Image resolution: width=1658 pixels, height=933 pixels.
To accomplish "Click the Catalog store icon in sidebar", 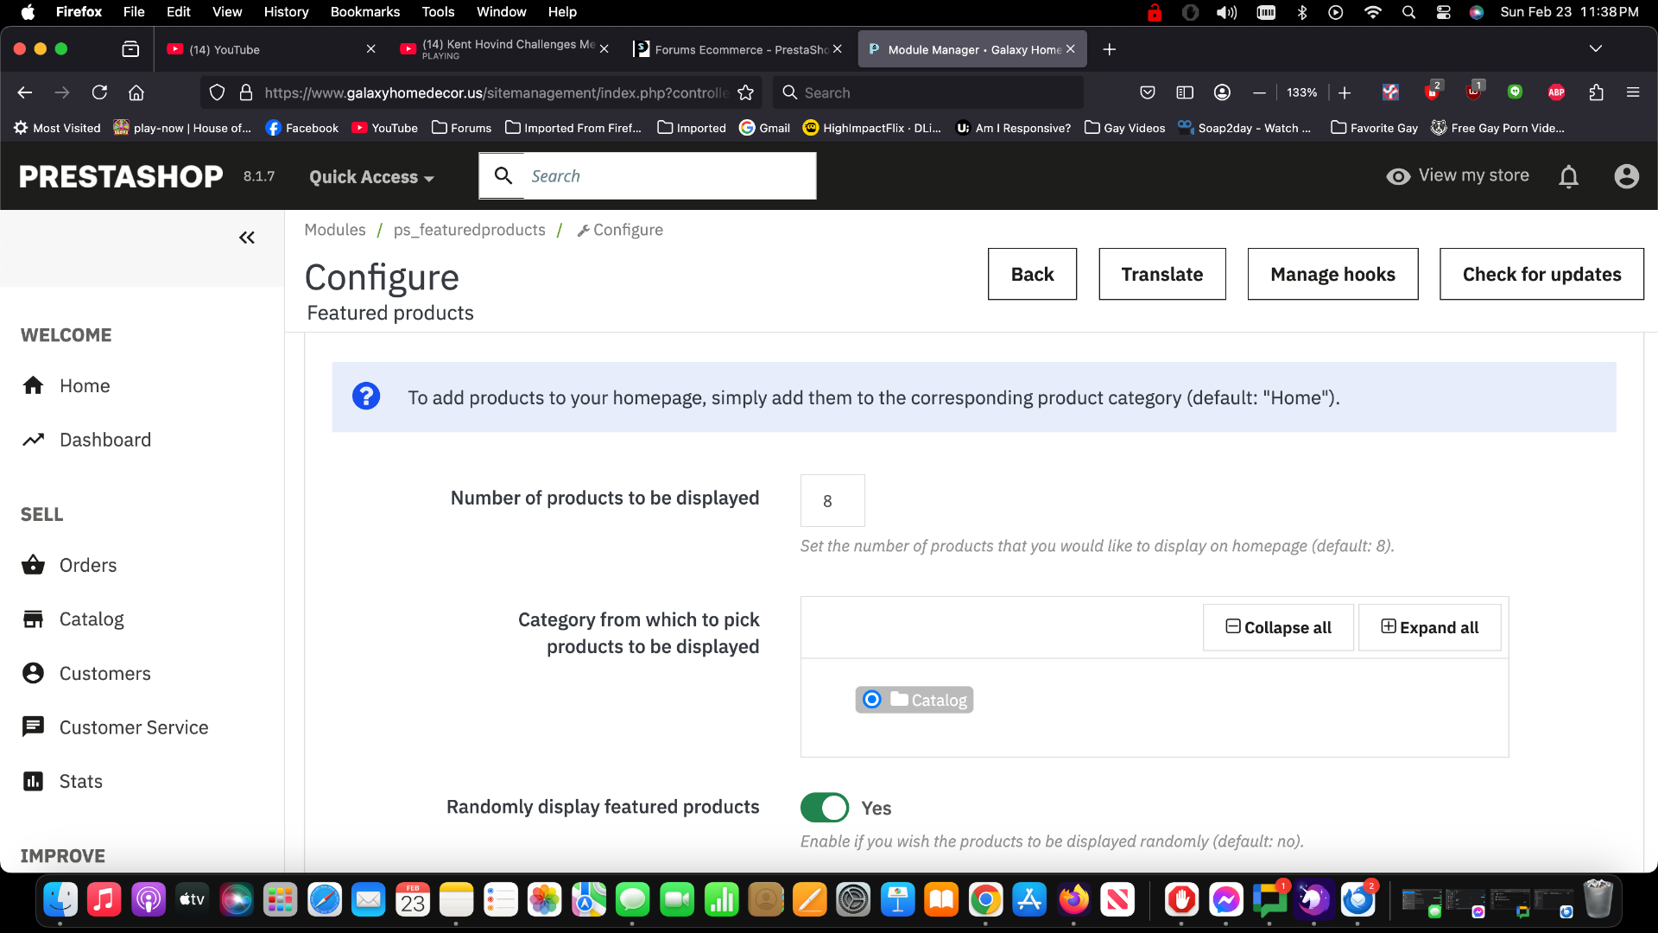I will 33,619.
